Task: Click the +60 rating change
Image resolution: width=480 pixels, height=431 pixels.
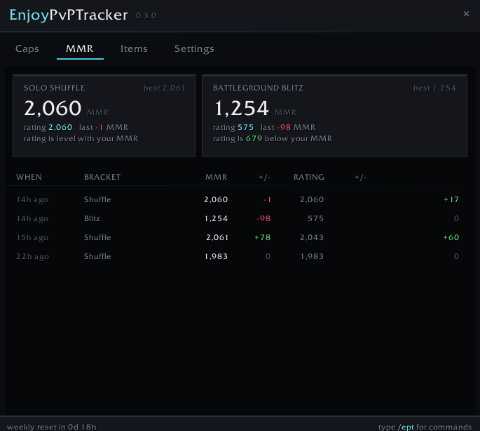Action: click(451, 238)
